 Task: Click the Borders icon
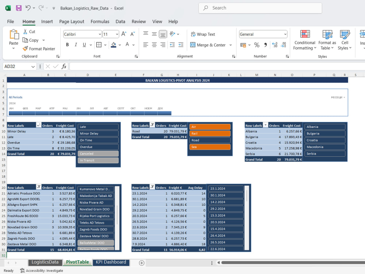tap(99, 45)
